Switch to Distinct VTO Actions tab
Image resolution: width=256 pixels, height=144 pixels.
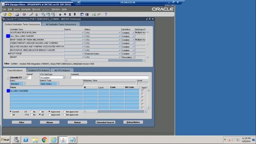[x=38, y=70]
